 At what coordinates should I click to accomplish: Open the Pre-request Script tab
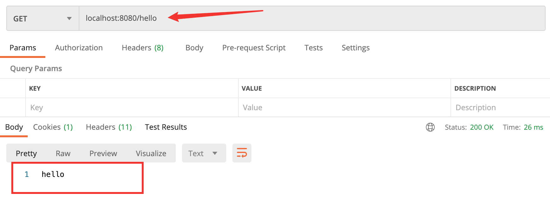pyautogui.click(x=254, y=48)
